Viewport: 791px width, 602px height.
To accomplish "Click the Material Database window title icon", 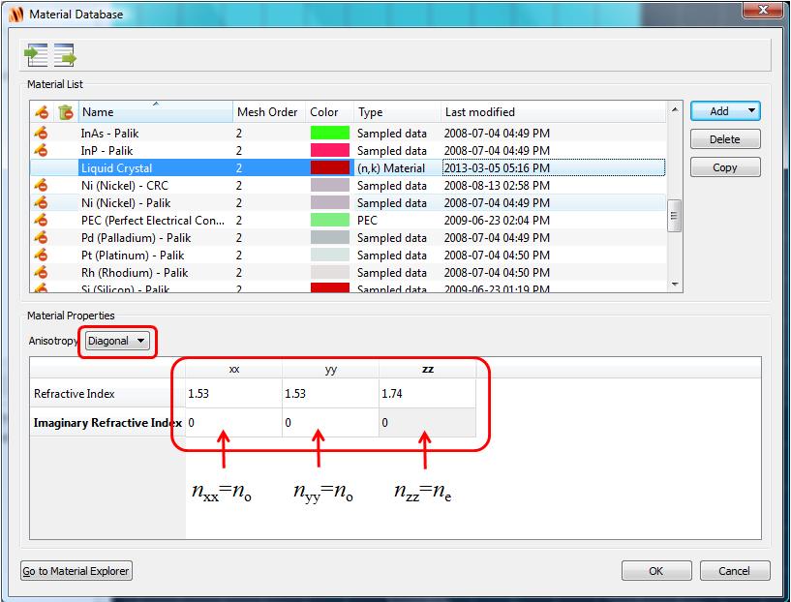I will 16,15.
